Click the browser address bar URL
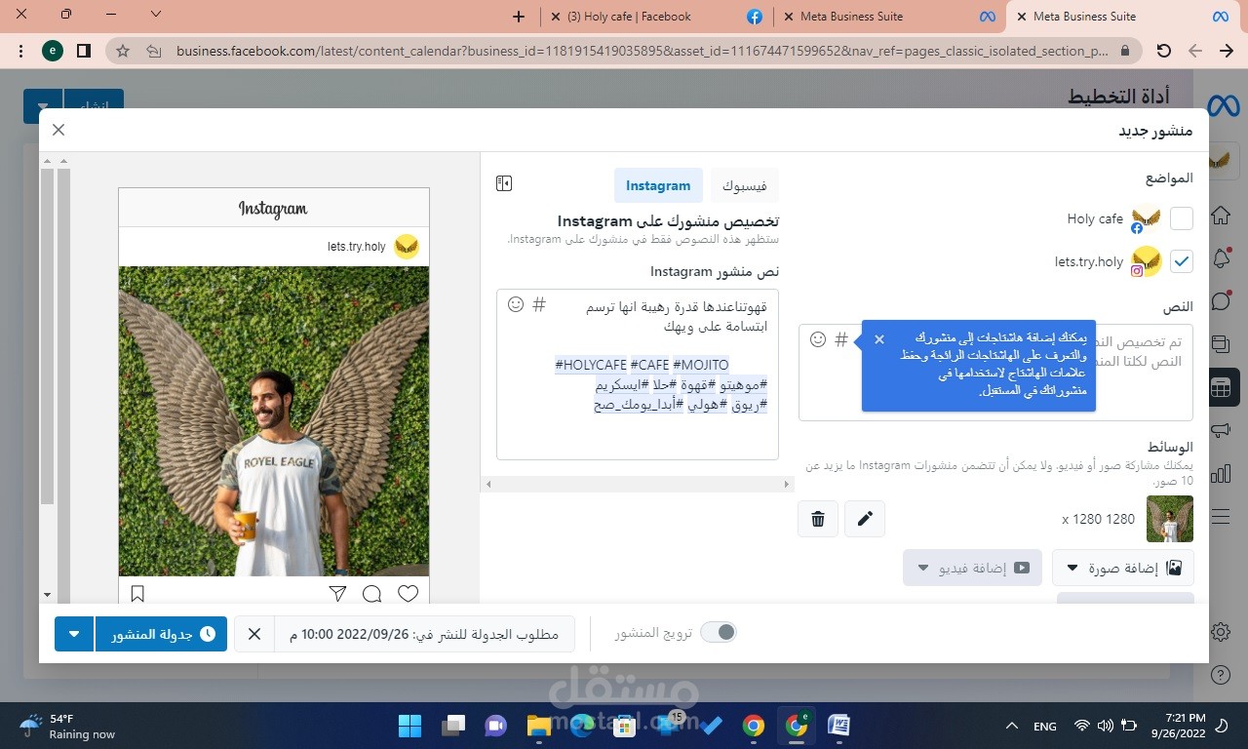The width and height of the screenshot is (1248, 749). [642, 51]
